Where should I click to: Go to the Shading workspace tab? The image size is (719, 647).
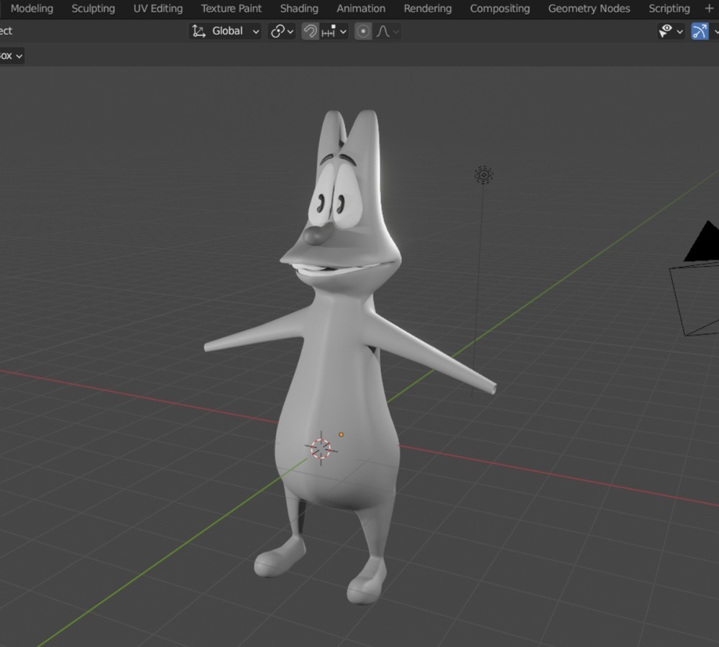coord(299,8)
